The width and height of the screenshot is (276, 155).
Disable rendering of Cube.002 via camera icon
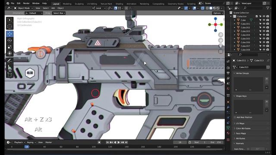pyautogui.click(x=268, y=28)
